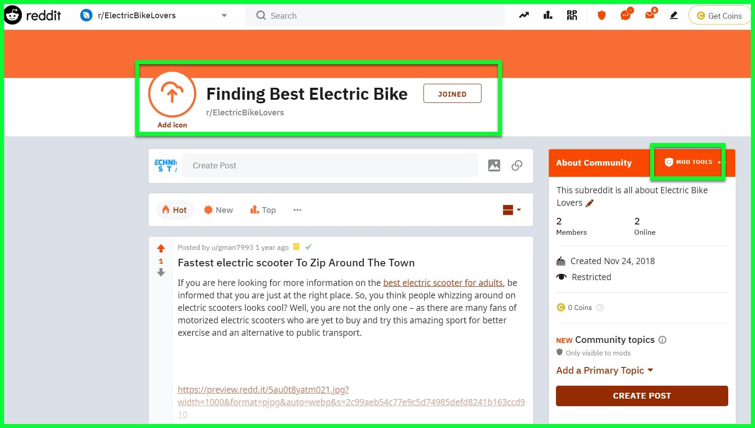
Task: Switch sorting to the Top tab
Action: [263, 210]
